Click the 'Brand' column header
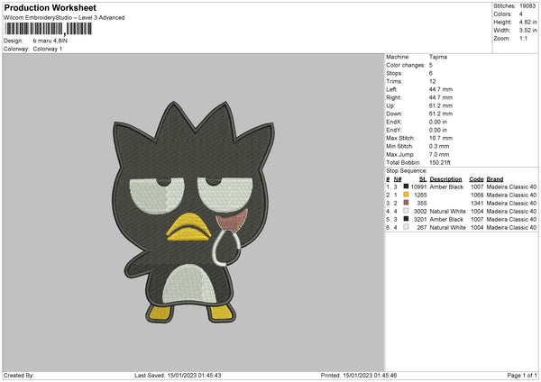541x382 pixels. click(x=495, y=179)
